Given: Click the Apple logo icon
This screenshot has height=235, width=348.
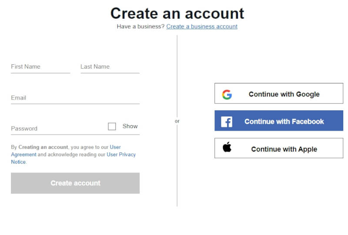Looking at the screenshot, I should 227,147.
